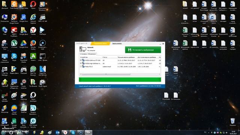Image resolution: width=240 pixels, height=135 pixels.
Task: Select Punto Switcher desktop icon
Action: point(24,84)
